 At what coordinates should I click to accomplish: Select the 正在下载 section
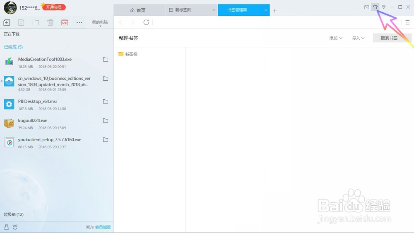[12, 34]
